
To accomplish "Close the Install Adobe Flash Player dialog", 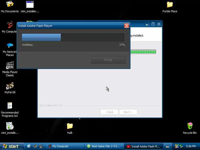I will tap(126, 26).
